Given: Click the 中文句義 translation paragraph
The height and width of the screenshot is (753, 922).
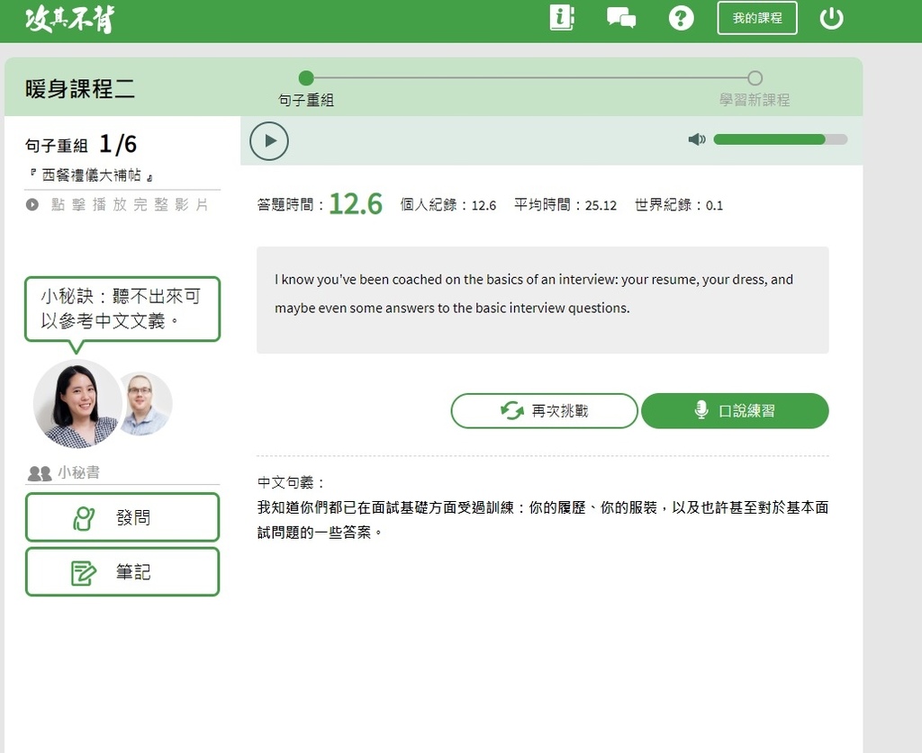Looking at the screenshot, I should 543,520.
